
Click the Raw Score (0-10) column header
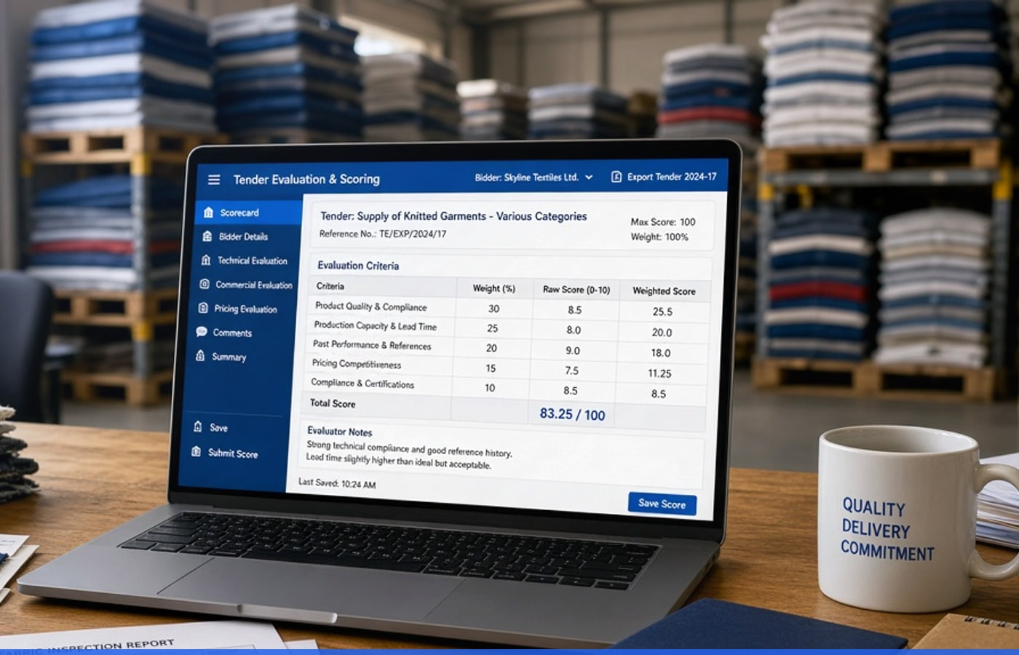click(x=576, y=290)
